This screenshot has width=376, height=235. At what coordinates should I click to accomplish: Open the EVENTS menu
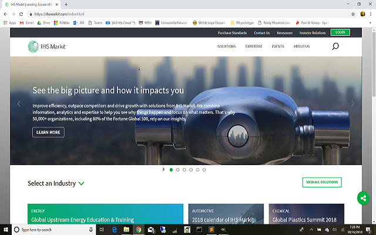[278, 46]
